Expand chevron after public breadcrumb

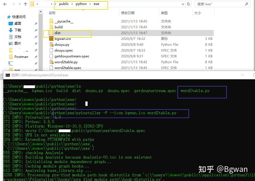pyautogui.click(x=72, y=4)
